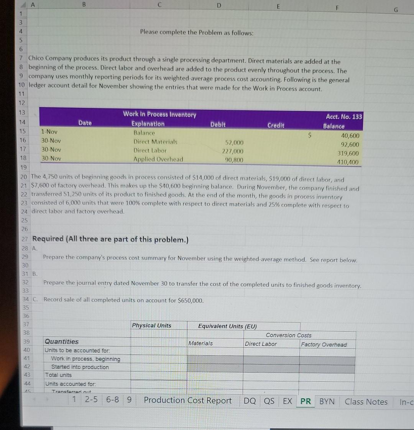The width and height of the screenshot is (414, 430).
Task: Open sheet tab 9
Action: tap(129, 400)
